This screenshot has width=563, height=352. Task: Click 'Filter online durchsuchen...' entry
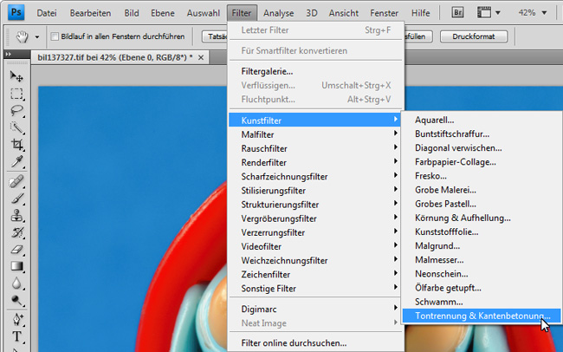[x=294, y=342]
